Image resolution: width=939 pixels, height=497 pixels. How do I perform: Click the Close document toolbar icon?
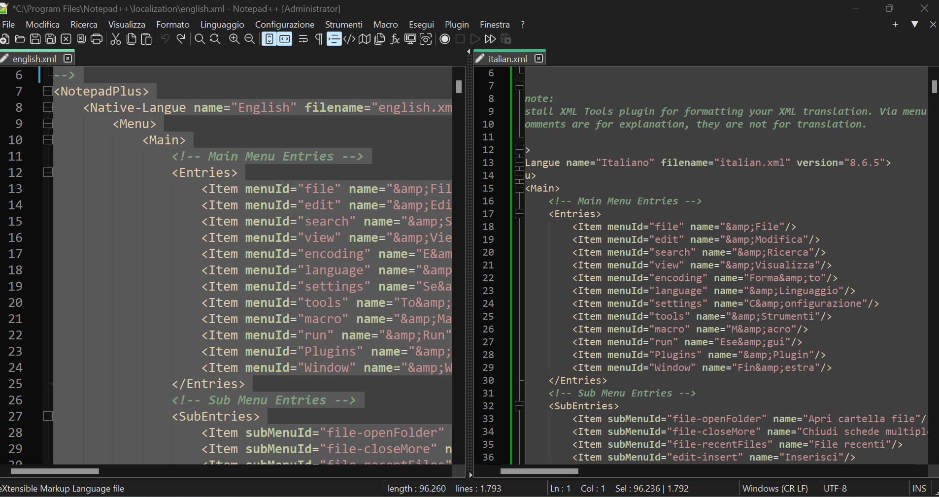(66, 39)
